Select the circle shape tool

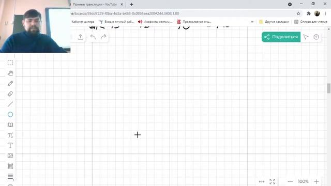10,114
